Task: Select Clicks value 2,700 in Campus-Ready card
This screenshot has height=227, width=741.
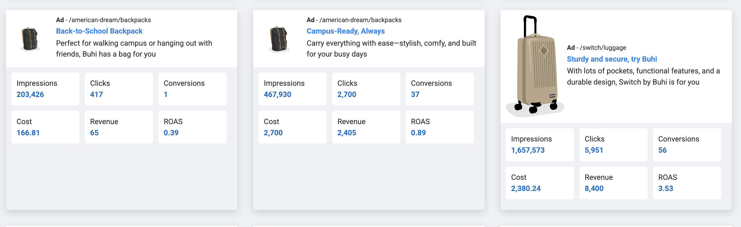Action: pos(347,95)
